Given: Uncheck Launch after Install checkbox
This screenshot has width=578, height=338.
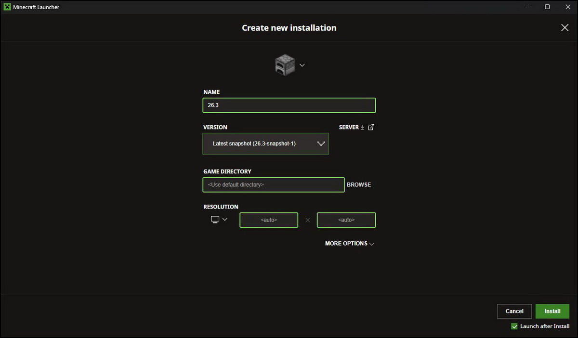Looking at the screenshot, I should click(514, 326).
